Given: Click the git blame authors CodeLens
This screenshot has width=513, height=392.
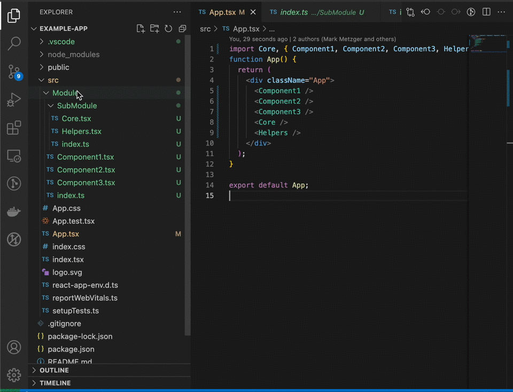Looking at the screenshot, I should (313, 39).
